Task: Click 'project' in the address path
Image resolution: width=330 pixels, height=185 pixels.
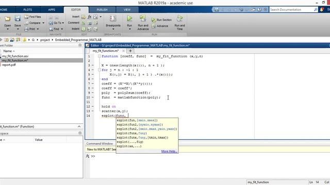Action: click(45, 40)
